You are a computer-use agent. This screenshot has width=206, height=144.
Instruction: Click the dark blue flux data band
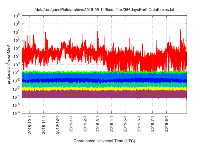104,80
